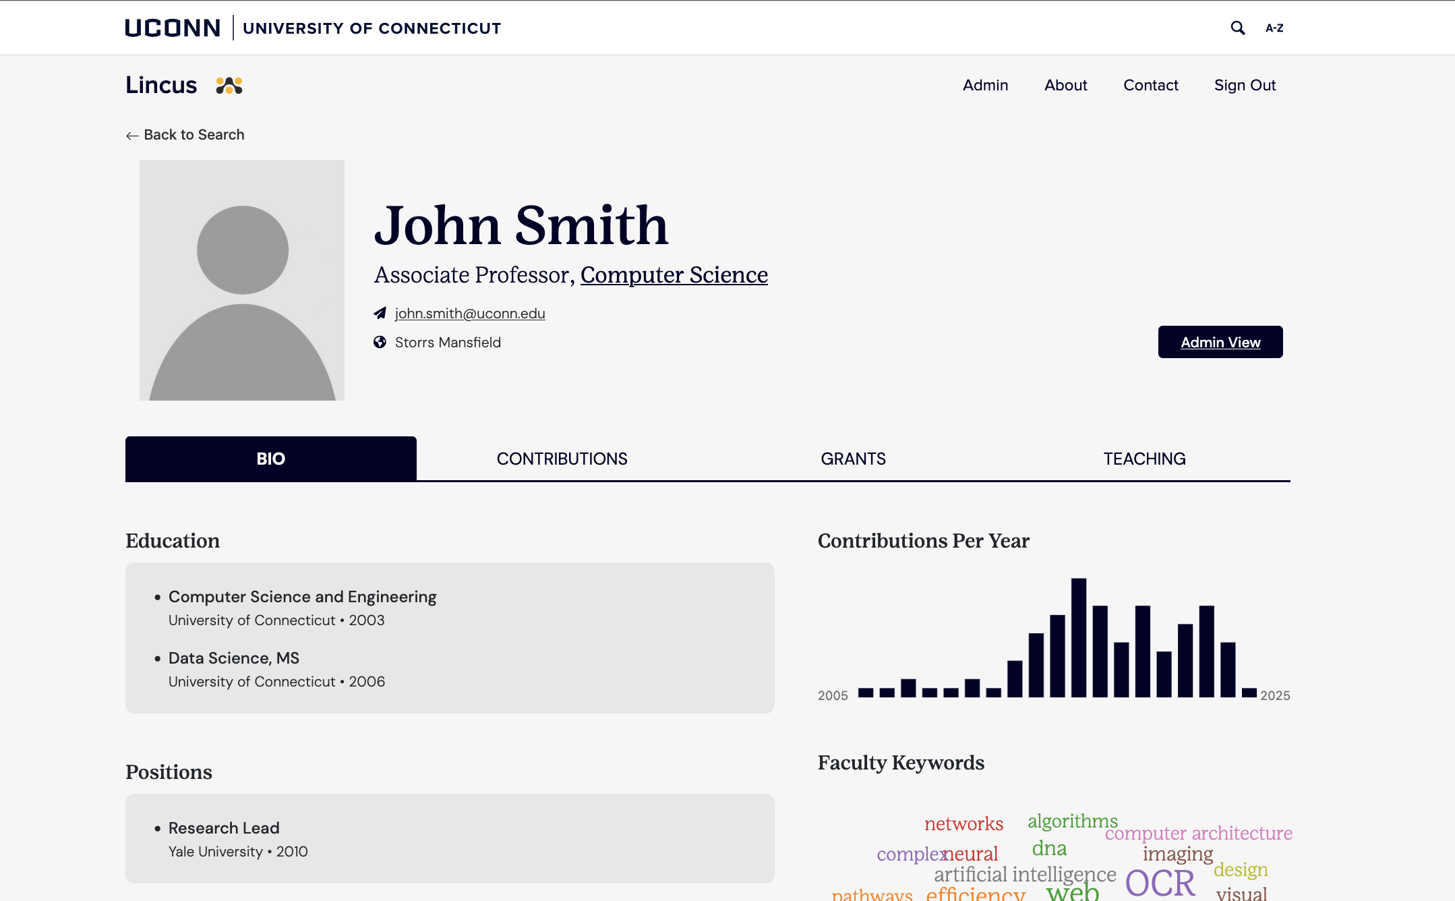This screenshot has width=1455, height=901.
Task: Click the About menu item
Action: (x=1065, y=85)
